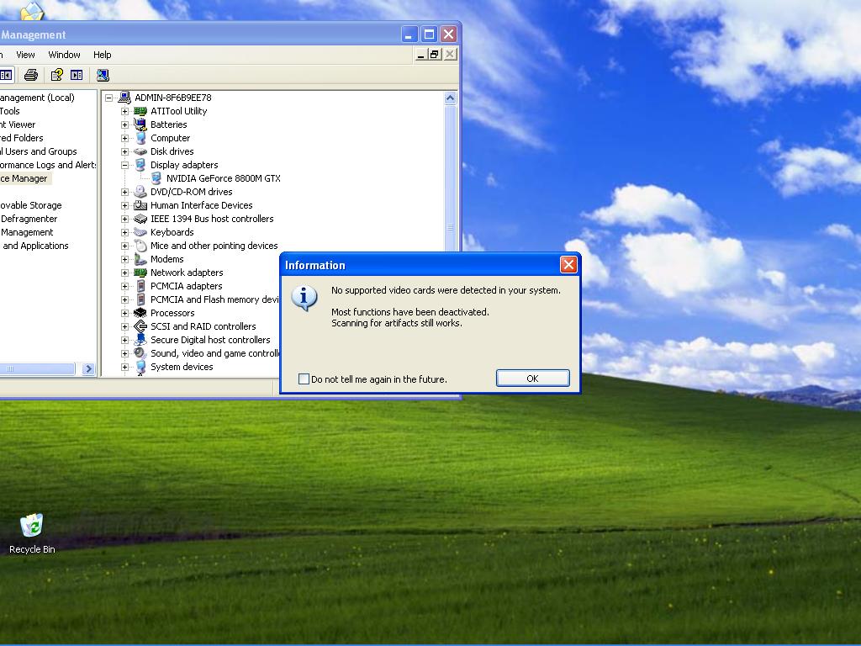This screenshot has height=646, width=861.
Task: Click the Modems category icon
Action: point(140,259)
